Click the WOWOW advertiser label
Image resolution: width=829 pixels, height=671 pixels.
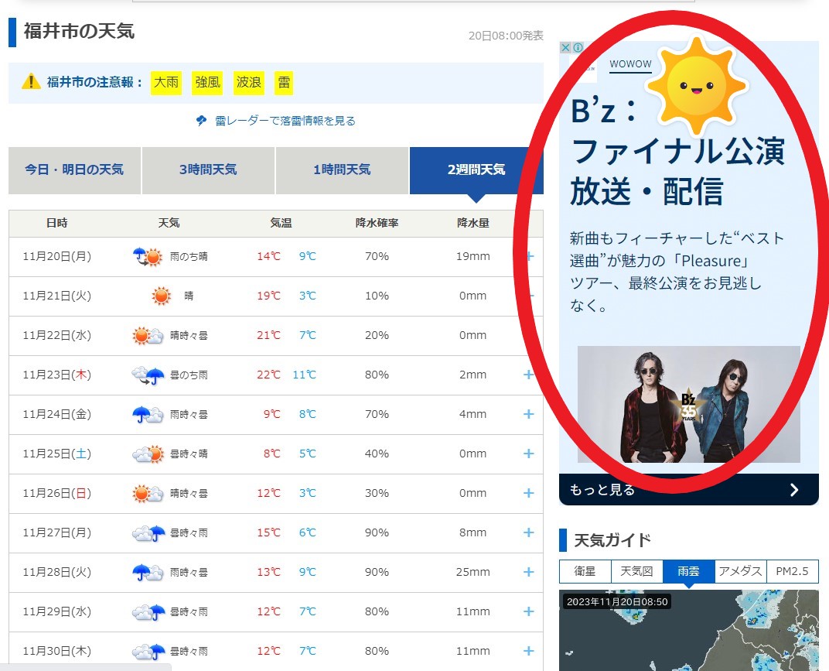click(630, 64)
